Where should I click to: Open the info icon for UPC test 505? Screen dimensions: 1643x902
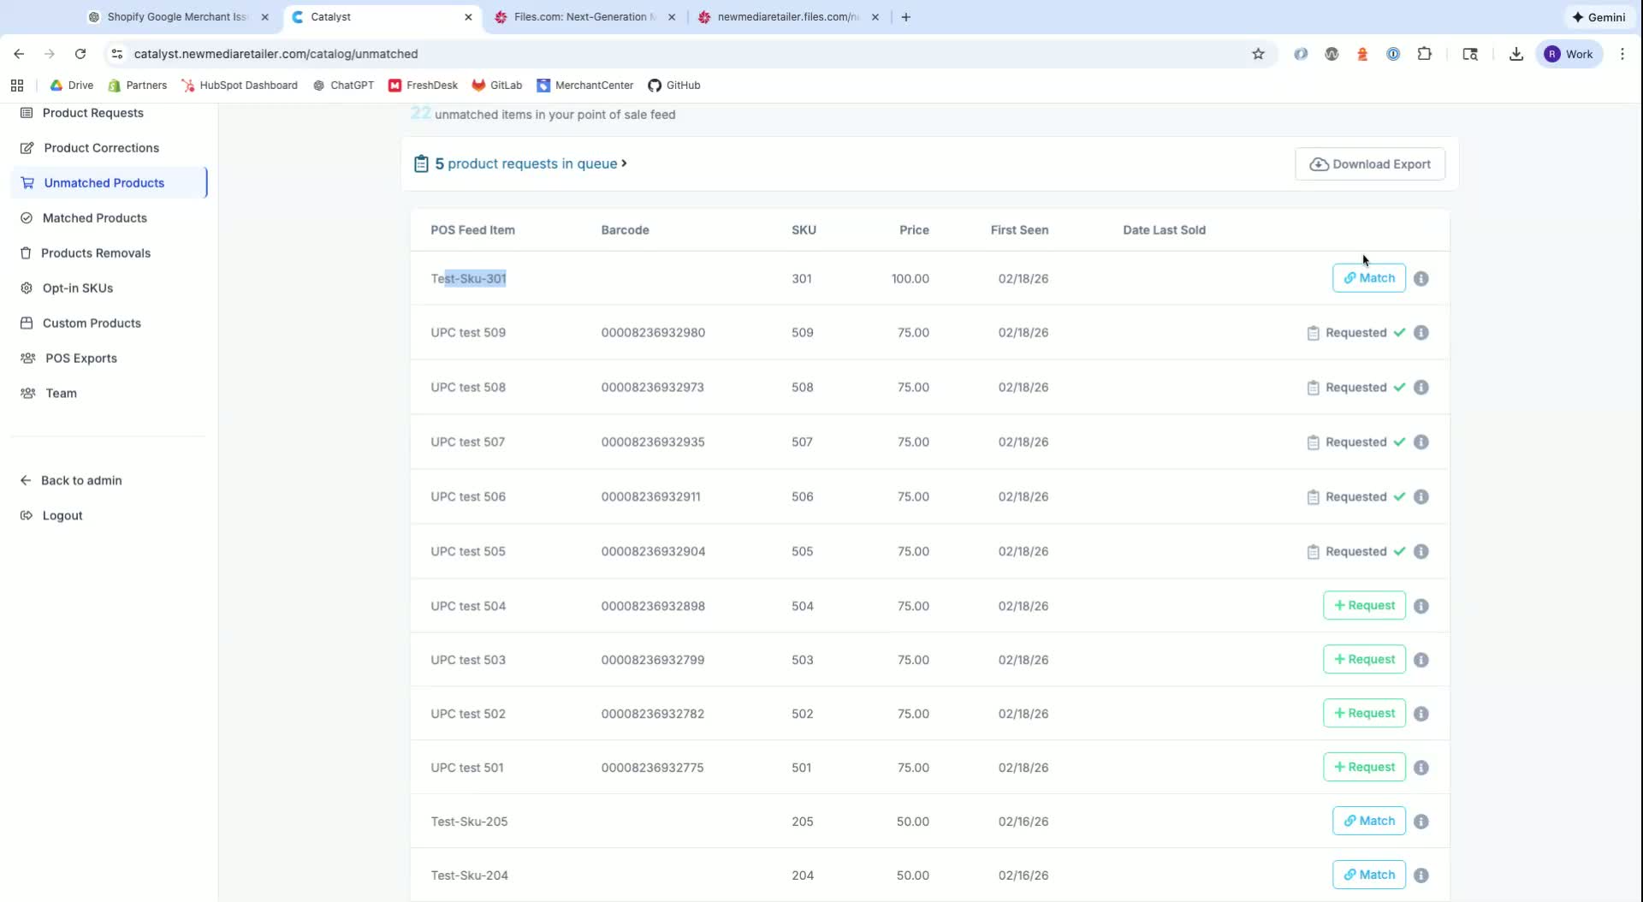tap(1421, 552)
